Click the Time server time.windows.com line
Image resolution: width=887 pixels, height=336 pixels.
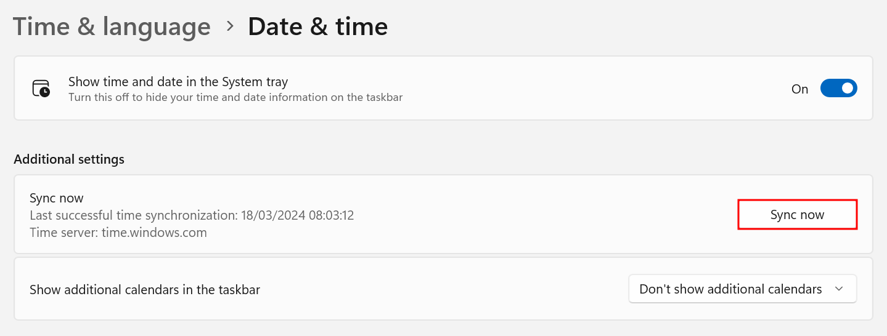(x=118, y=233)
